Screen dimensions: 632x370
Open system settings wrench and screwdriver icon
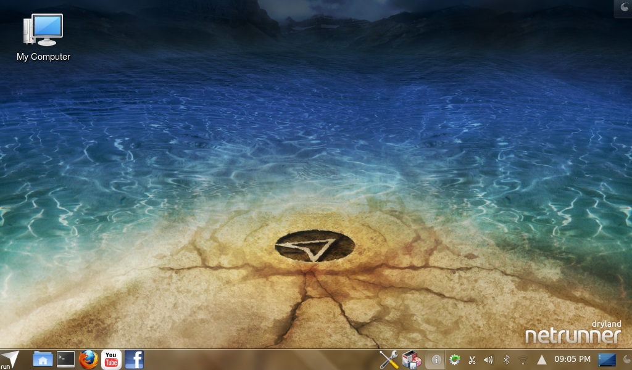click(389, 360)
